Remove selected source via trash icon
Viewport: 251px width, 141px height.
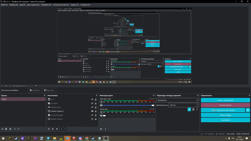point(53,129)
